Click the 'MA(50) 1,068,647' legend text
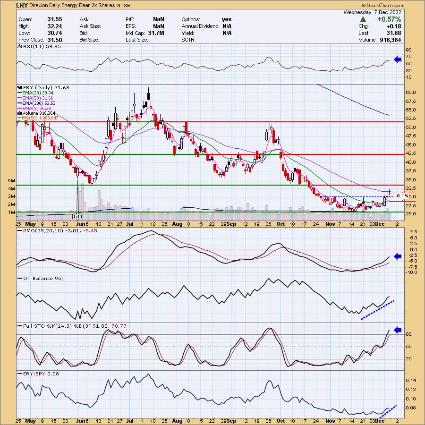Screen dimensions: 425x425 [x=41, y=118]
